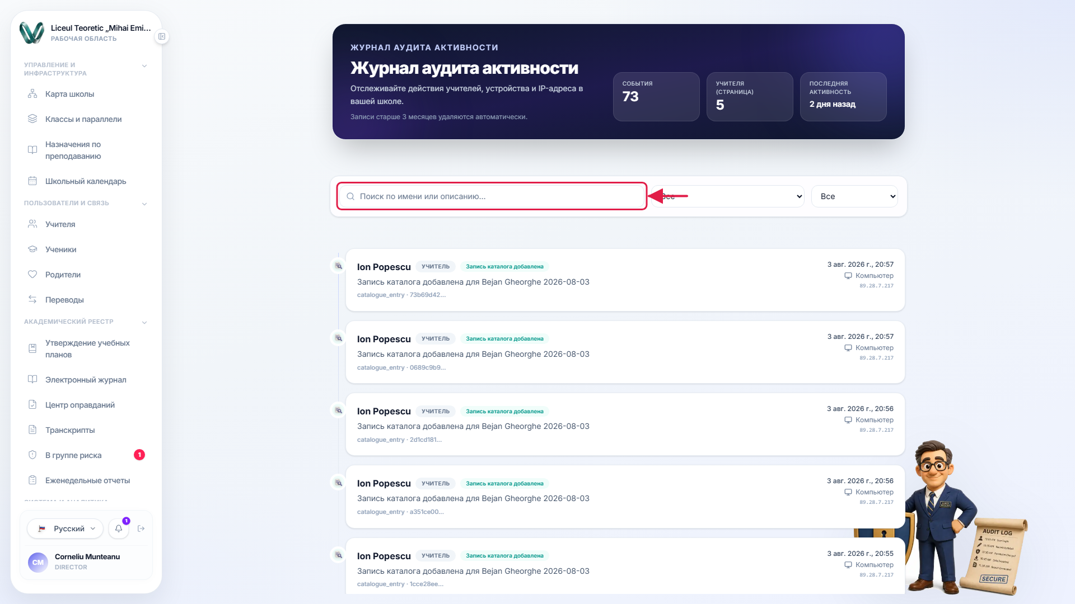Click timeline icon beside 73b69d42 entry

point(338,266)
